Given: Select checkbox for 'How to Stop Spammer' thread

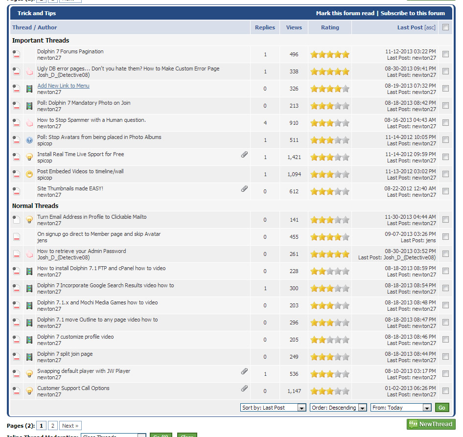Looking at the screenshot, I should pos(445,122).
